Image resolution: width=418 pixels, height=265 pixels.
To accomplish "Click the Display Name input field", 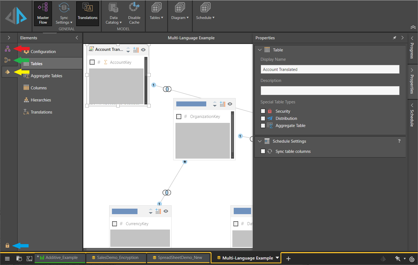I will point(330,70).
